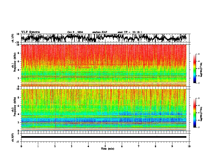Click the "VLF Spectra" title text
This screenshot has height=164, width=213.
(30, 32)
